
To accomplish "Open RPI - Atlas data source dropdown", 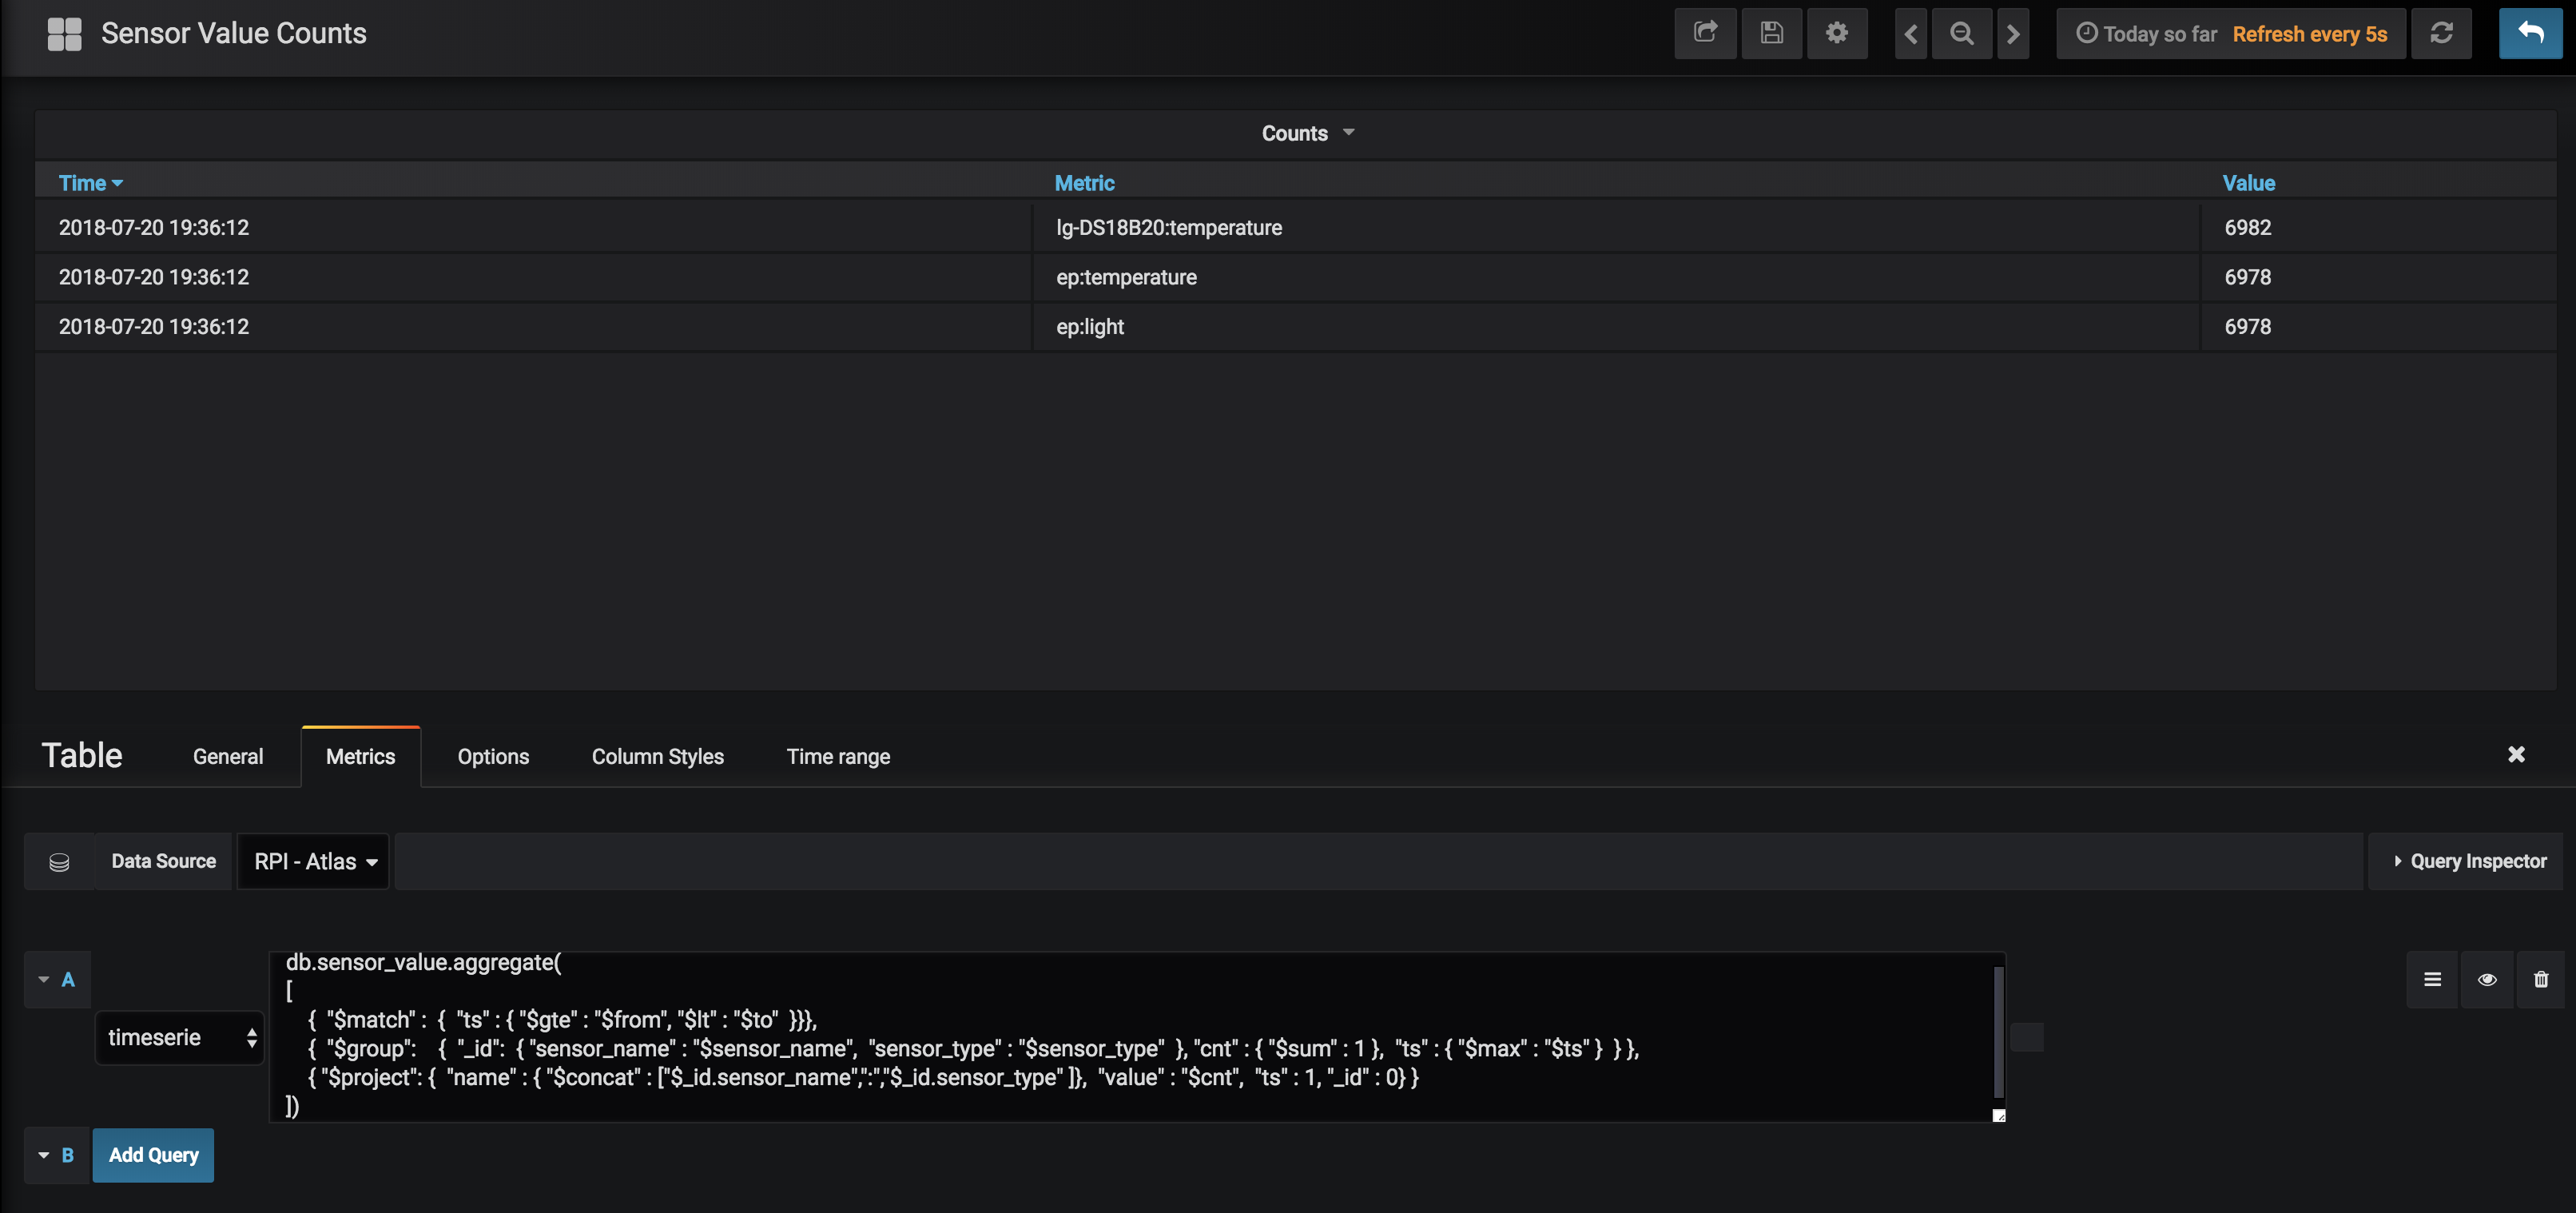I will (314, 861).
